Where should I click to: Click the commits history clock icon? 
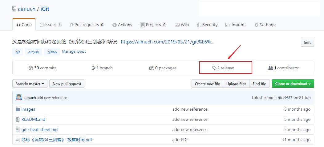(30, 68)
